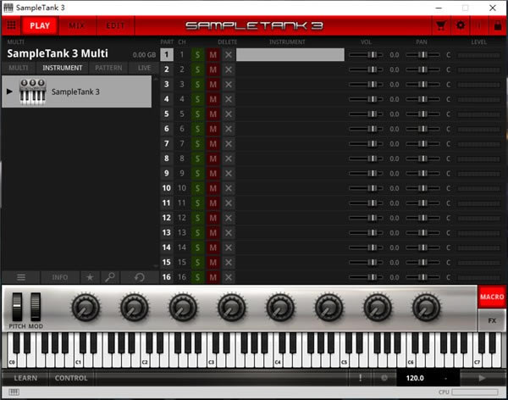Expand the SampleTank 3 library folder arrow
The height and width of the screenshot is (400, 508).
(9, 92)
